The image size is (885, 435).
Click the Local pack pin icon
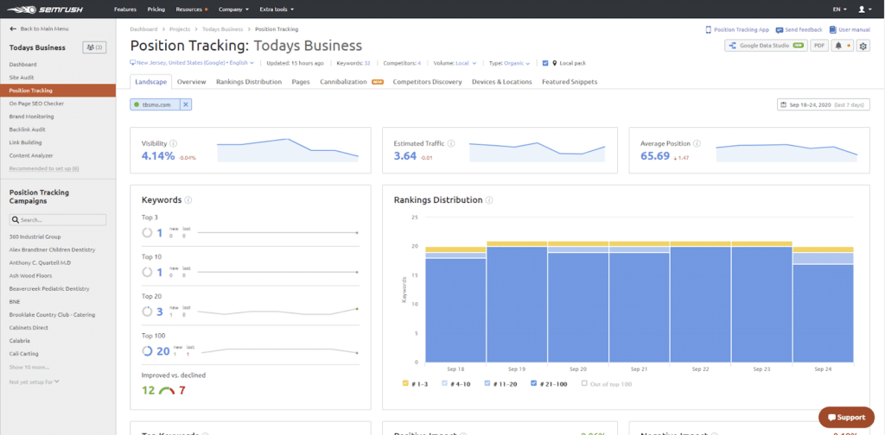click(554, 63)
